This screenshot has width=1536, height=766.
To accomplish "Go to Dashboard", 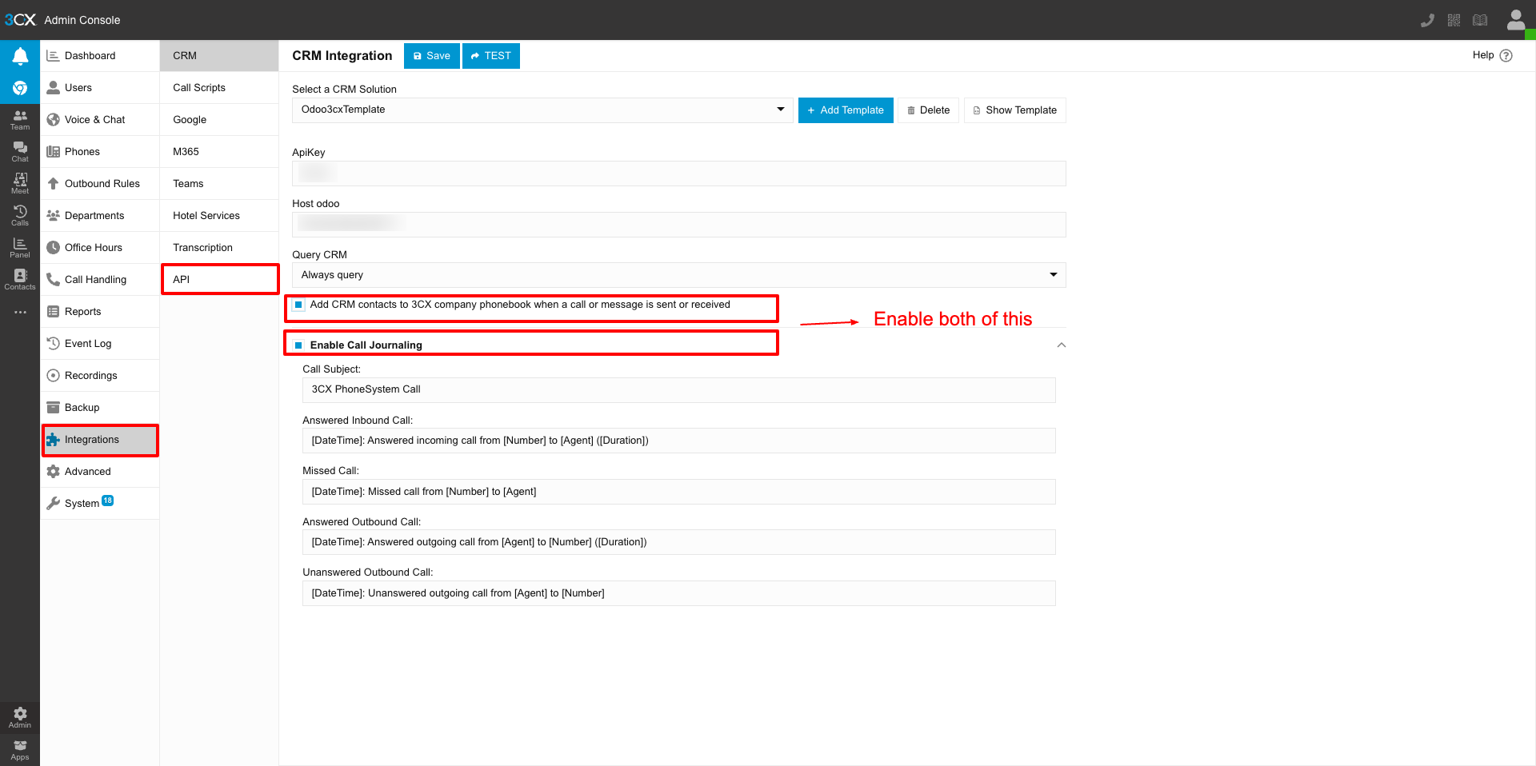I will pyautogui.click(x=100, y=56).
